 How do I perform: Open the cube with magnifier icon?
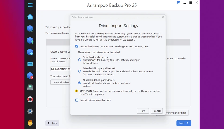click(x=30, y=52)
